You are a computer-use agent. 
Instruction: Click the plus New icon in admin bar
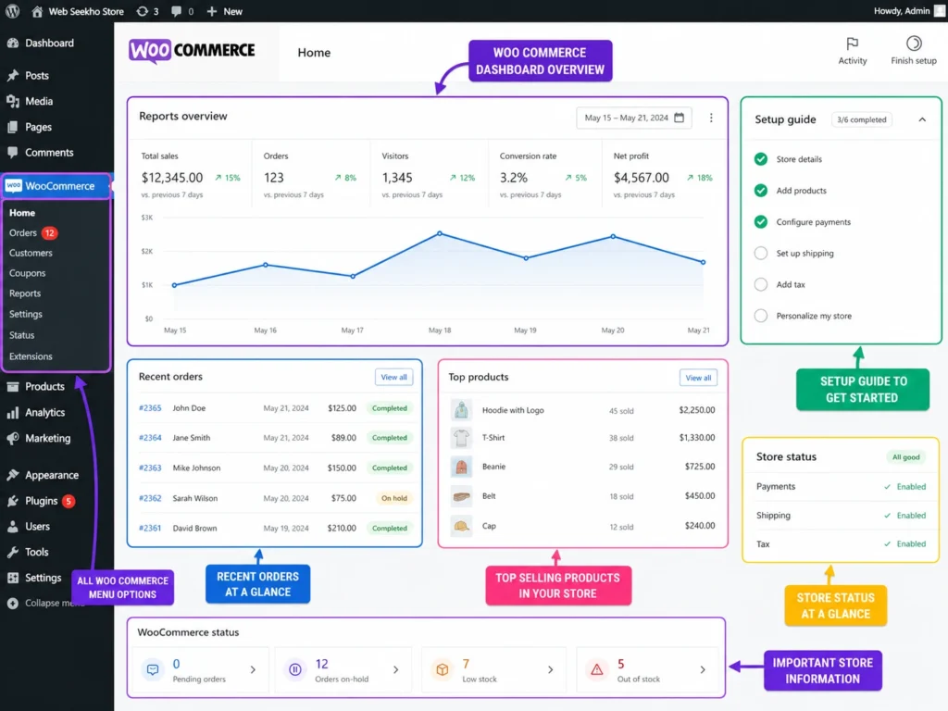tap(212, 11)
